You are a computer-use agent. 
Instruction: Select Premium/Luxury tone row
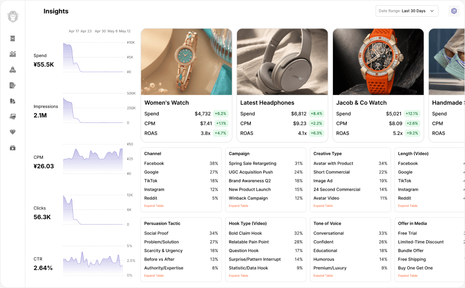click(x=350, y=268)
